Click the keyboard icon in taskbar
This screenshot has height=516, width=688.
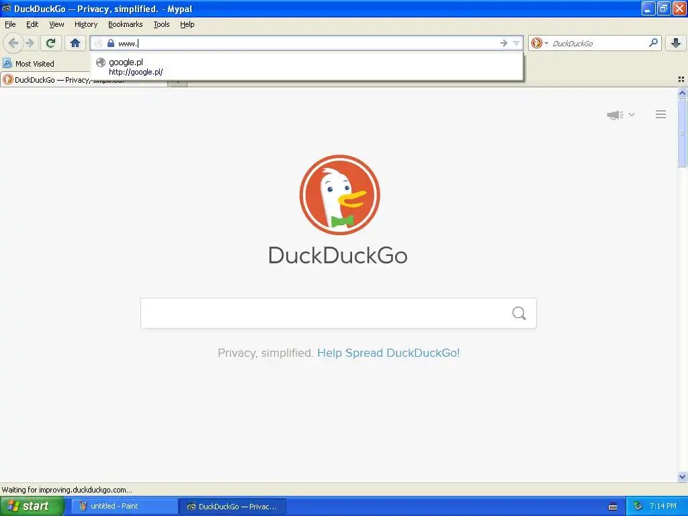[x=613, y=507]
